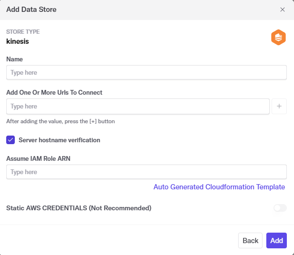Click the purple Add button
This screenshot has width=294, height=255.
tap(276, 240)
